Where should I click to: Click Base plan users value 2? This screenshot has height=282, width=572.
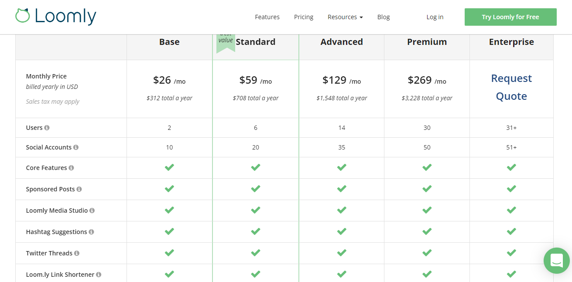pos(169,128)
